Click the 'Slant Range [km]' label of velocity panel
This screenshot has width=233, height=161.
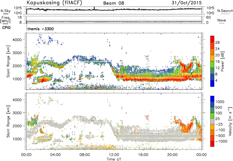(x=8, y=121)
